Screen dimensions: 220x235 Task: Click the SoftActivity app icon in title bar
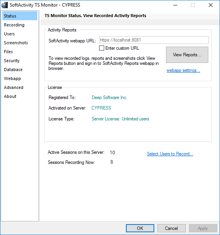pyautogui.click(x=5, y=5)
